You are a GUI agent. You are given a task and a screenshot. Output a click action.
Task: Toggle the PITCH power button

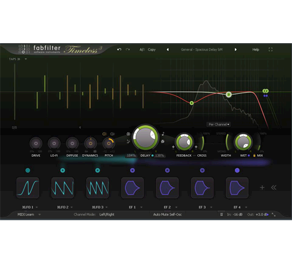click(109, 143)
